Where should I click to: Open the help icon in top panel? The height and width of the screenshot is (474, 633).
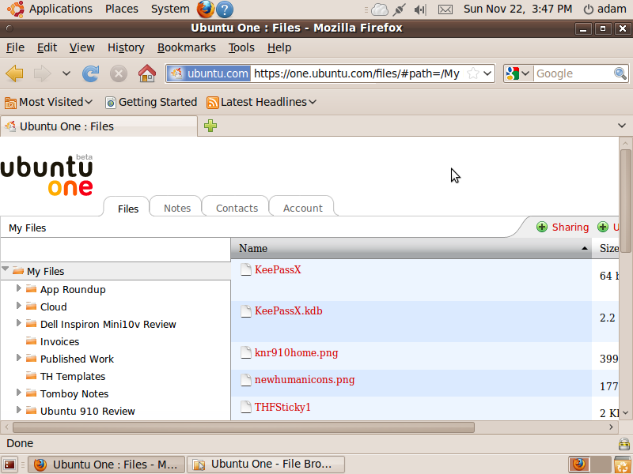(x=225, y=9)
